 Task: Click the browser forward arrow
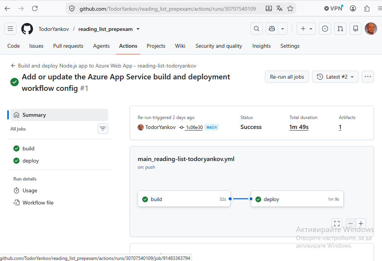coord(21,8)
